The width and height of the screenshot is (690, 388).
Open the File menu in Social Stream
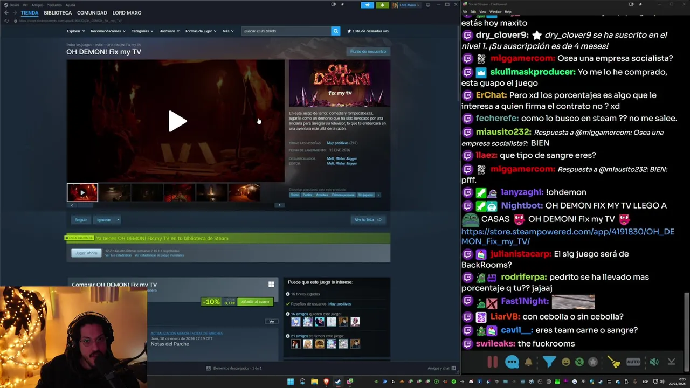pyautogui.click(x=465, y=11)
